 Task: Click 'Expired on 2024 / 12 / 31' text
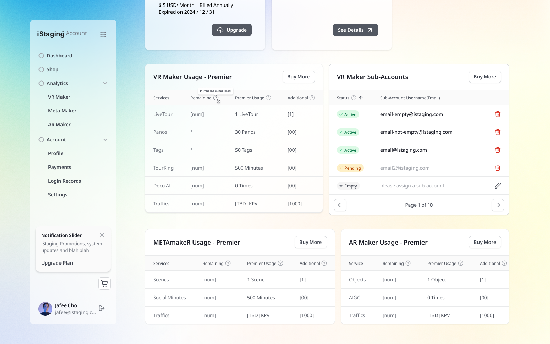tap(187, 12)
